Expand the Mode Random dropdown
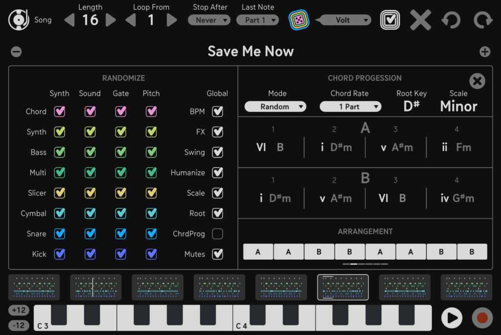Viewport: 501px width, 335px height. (275, 107)
